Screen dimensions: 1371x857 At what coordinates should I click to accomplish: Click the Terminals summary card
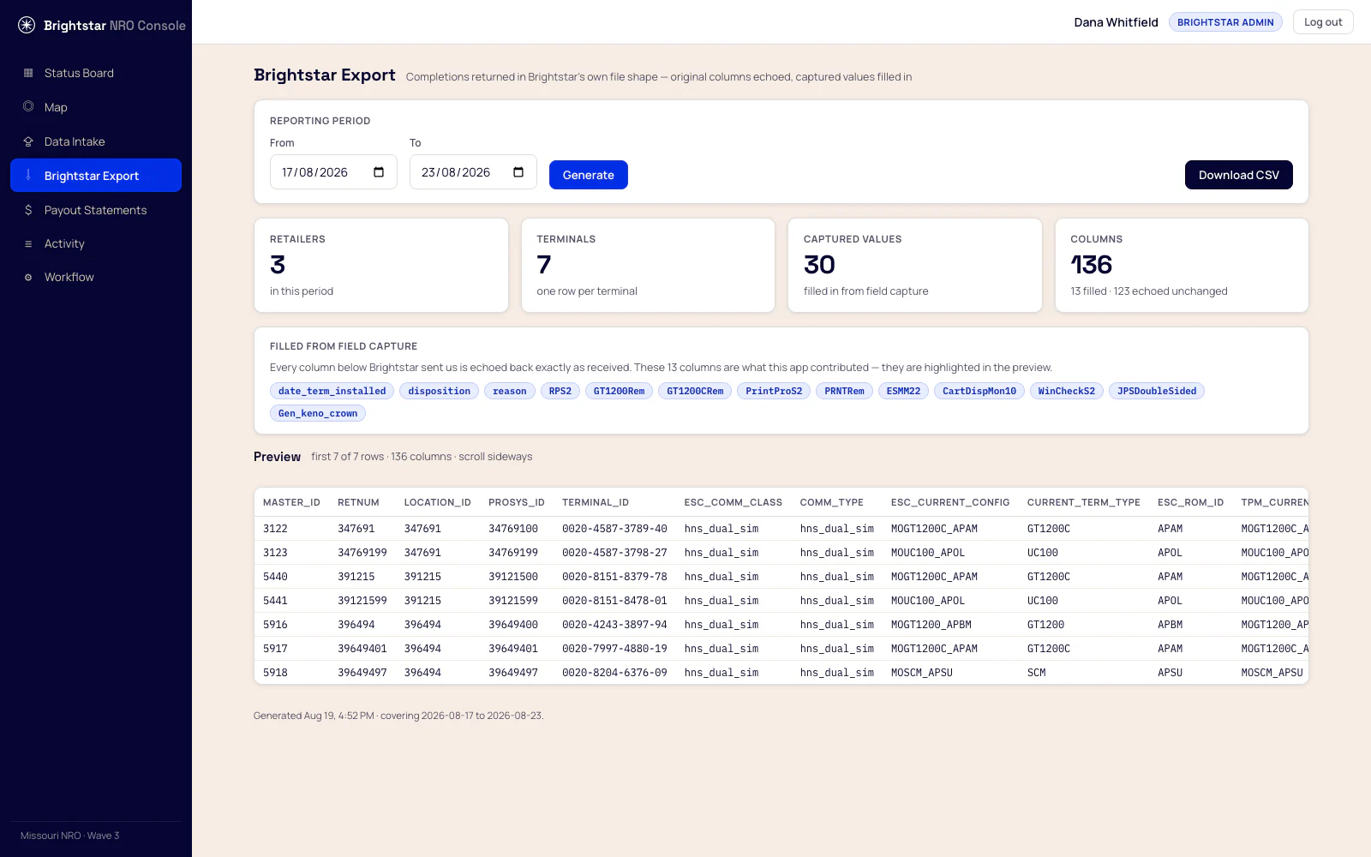pyautogui.click(x=649, y=266)
